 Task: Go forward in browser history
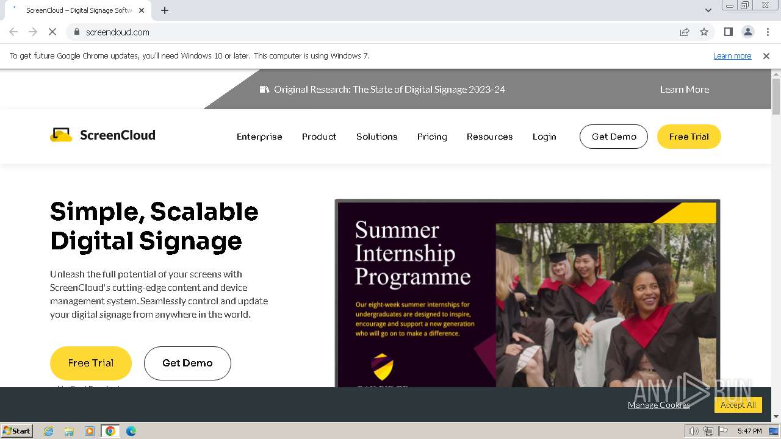tap(33, 32)
